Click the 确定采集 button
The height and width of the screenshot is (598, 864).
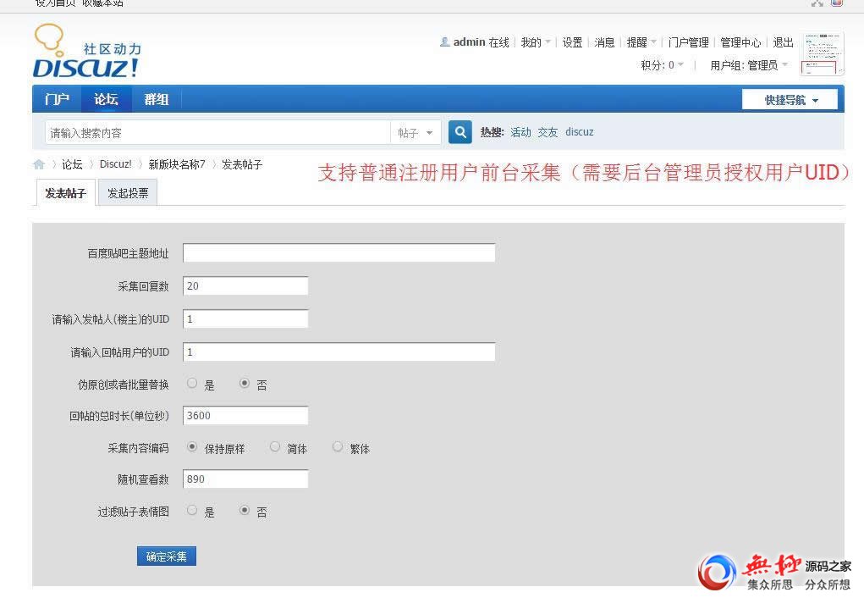(x=166, y=556)
